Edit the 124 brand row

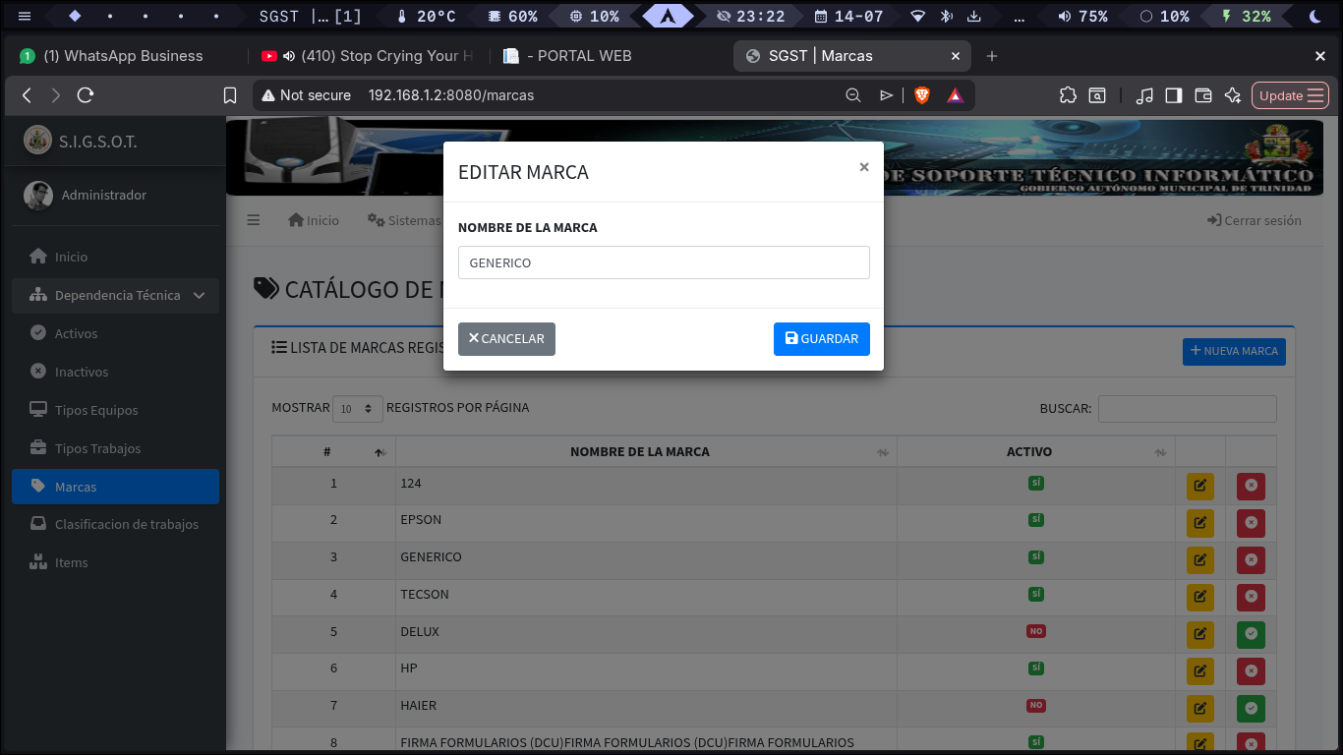point(1200,486)
